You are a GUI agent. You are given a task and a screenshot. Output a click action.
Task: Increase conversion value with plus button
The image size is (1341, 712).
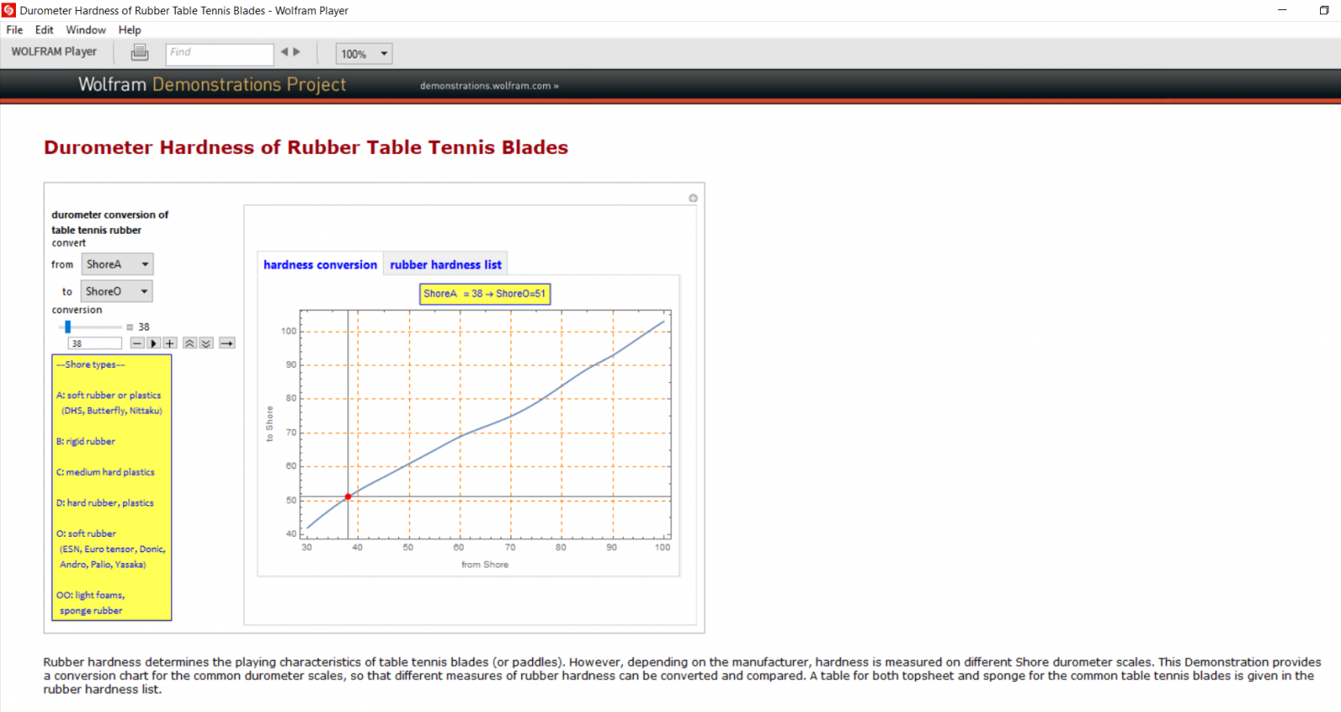[x=170, y=343]
